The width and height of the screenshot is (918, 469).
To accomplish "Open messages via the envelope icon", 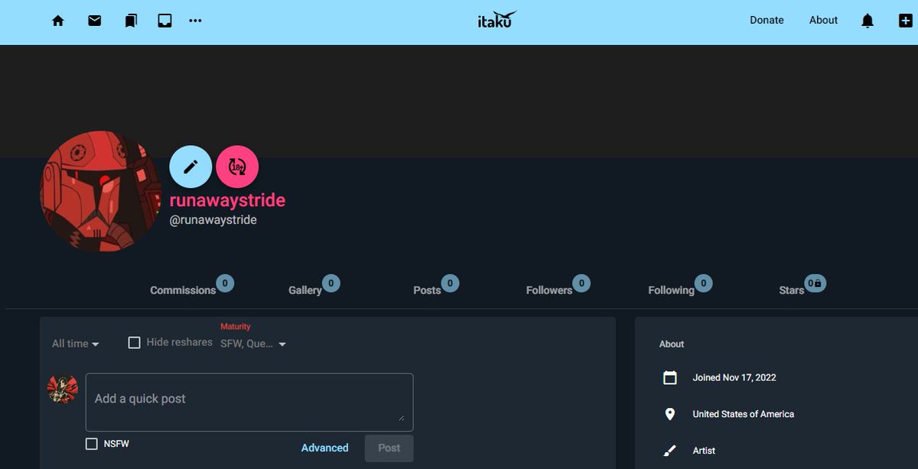I will pyautogui.click(x=95, y=21).
